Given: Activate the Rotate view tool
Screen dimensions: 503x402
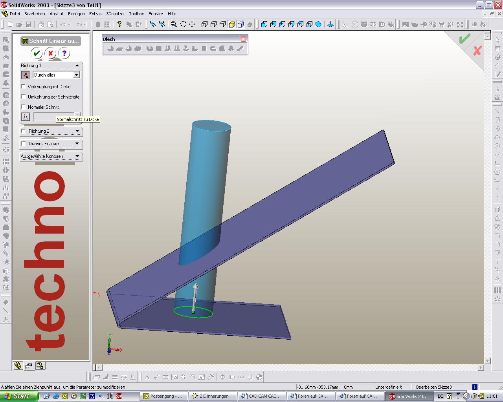Looking at the screenshot, I should point(183,24).
